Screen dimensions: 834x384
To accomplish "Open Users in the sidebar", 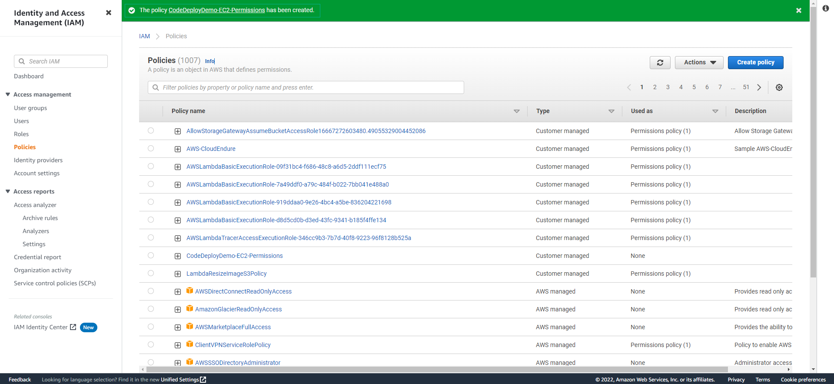I will point(21,121).
